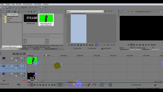163x92 pixels.
Task: Open the Файл menu
Action: pyautogui.click(x=2, y=4)
